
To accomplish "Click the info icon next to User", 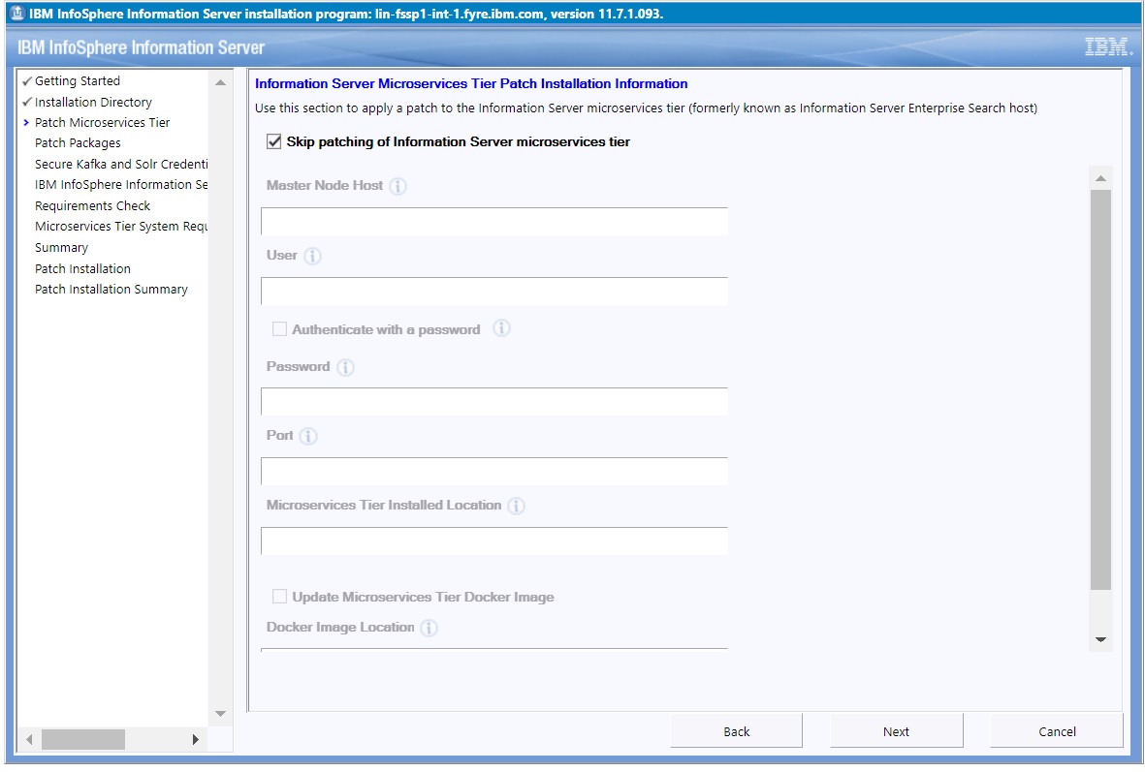I will click(x=312, y=256).
